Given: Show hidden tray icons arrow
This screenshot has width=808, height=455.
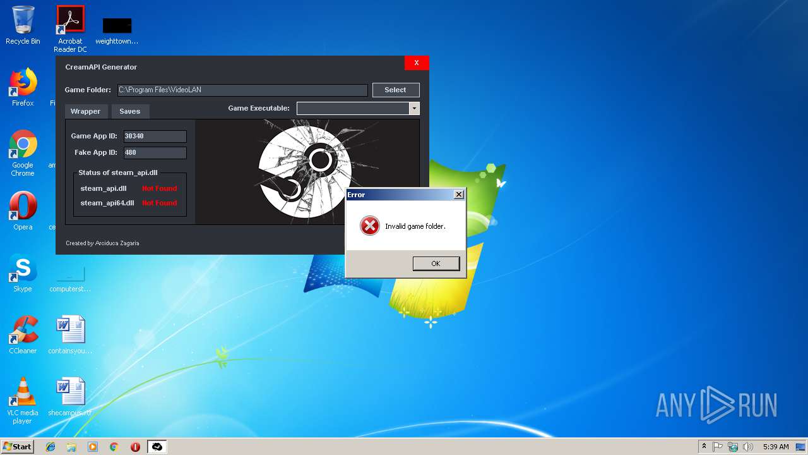Looking at the screenshot, I should click(x=704, y=447).
